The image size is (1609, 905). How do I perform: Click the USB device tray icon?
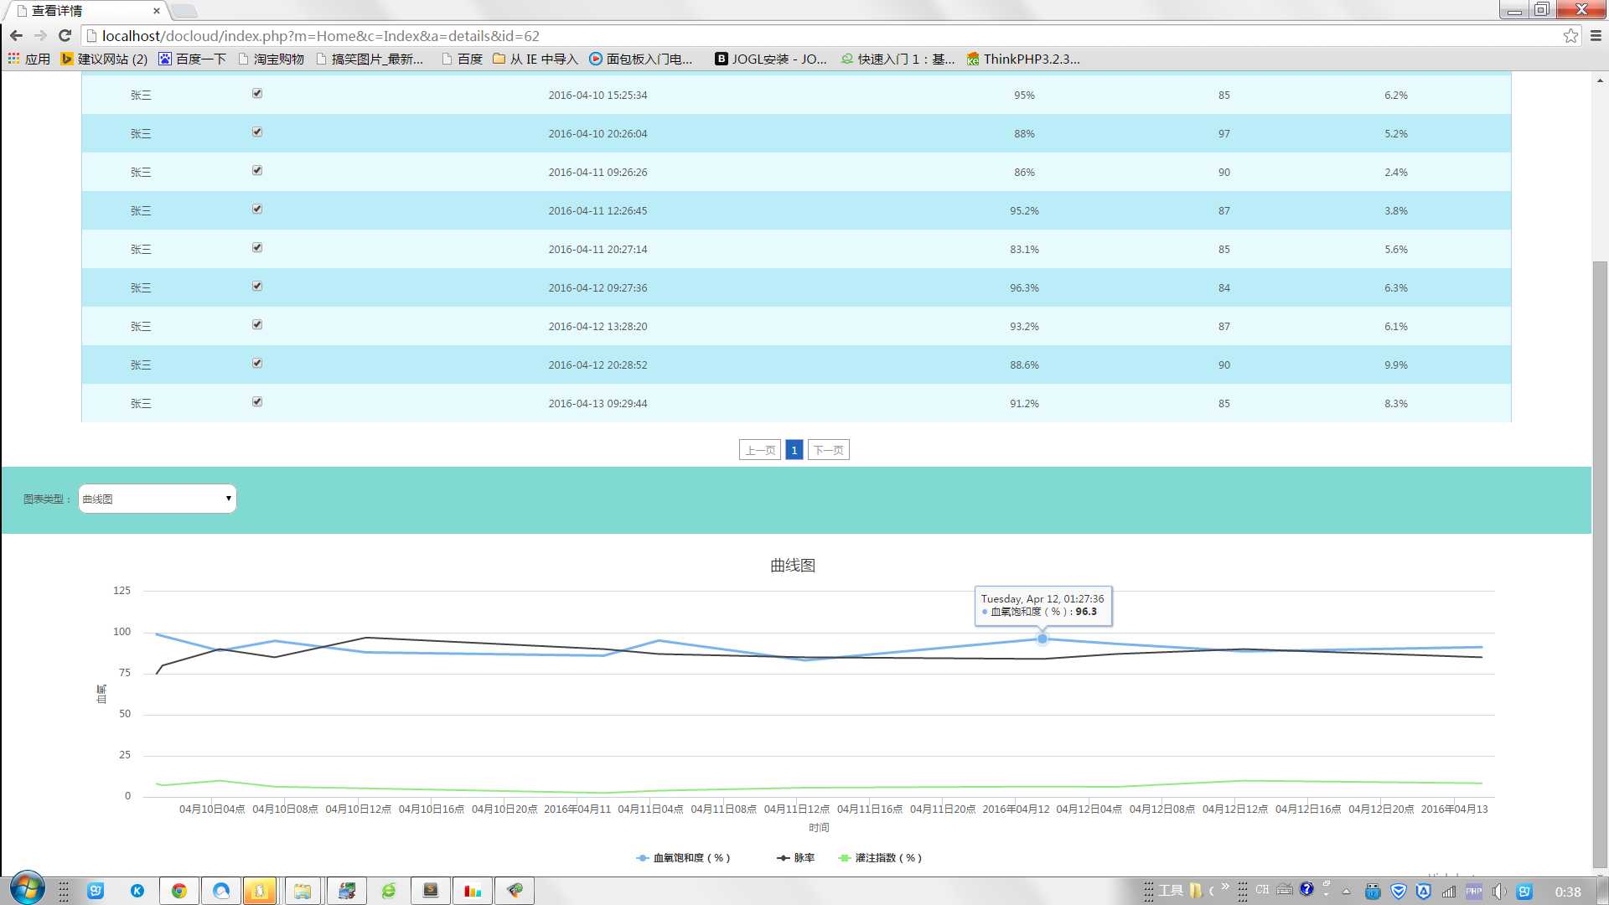1373,892
